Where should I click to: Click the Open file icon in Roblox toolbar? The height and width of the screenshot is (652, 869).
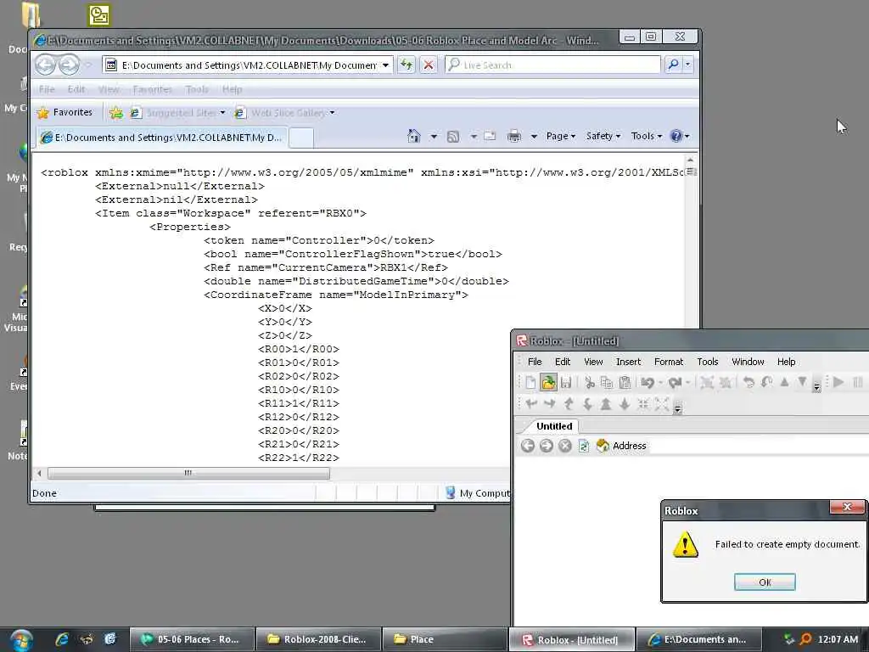pyautogui.click(x=548, y=383)
